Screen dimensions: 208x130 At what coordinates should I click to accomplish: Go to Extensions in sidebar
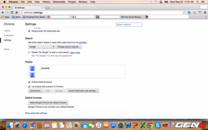[x=9, y=35]
